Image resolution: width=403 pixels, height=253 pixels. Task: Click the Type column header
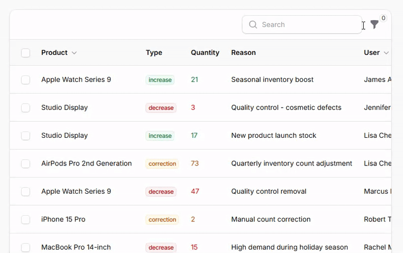click(x=154, y=53)
